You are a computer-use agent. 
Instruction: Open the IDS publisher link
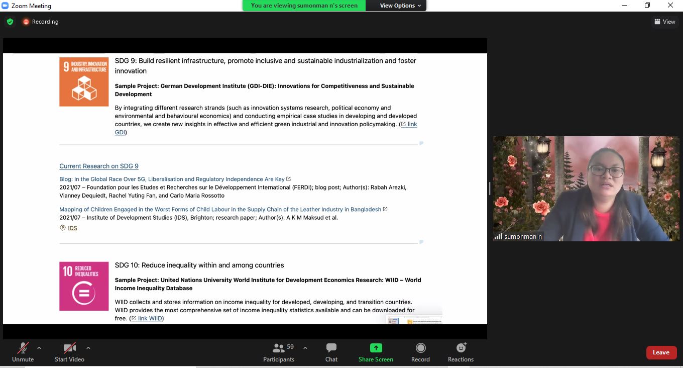point(72,228)
